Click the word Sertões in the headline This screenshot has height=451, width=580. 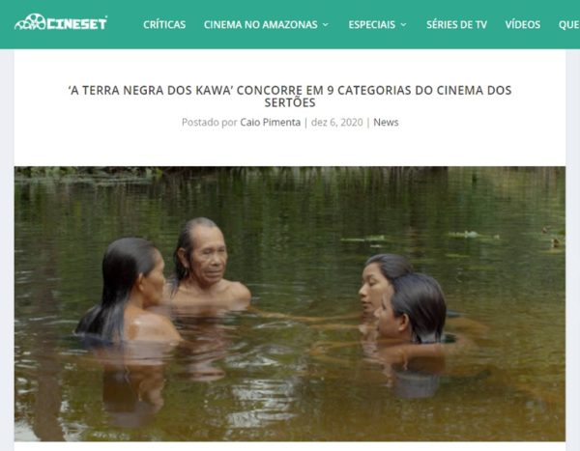click(x=290, y=102)
